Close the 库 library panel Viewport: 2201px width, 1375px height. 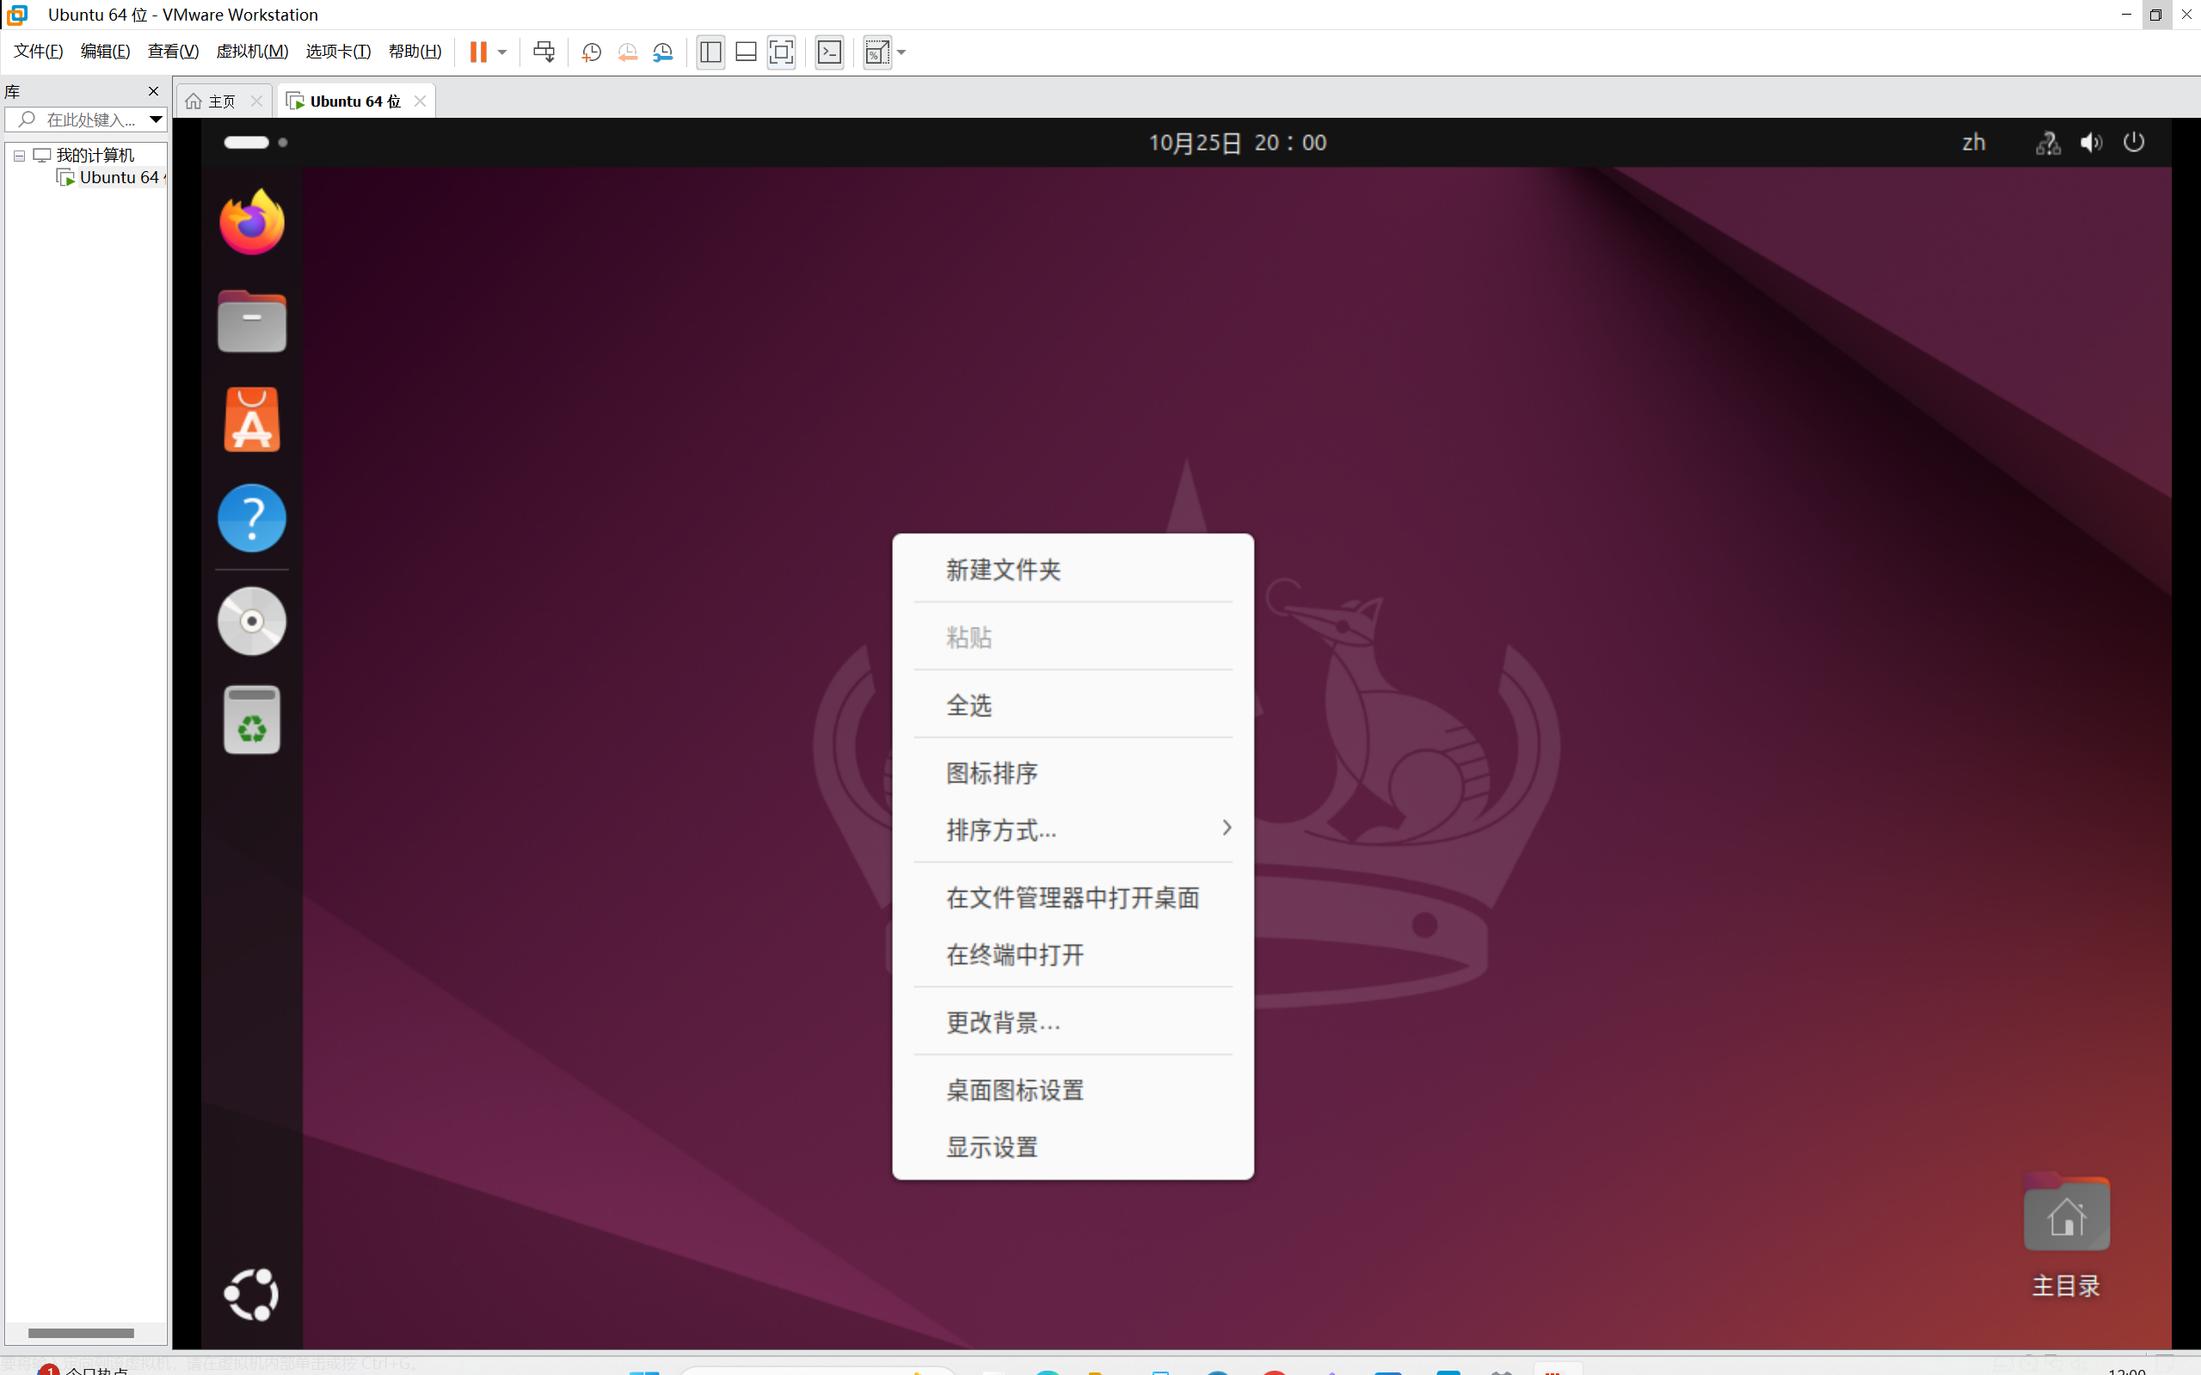click(153, 91)
